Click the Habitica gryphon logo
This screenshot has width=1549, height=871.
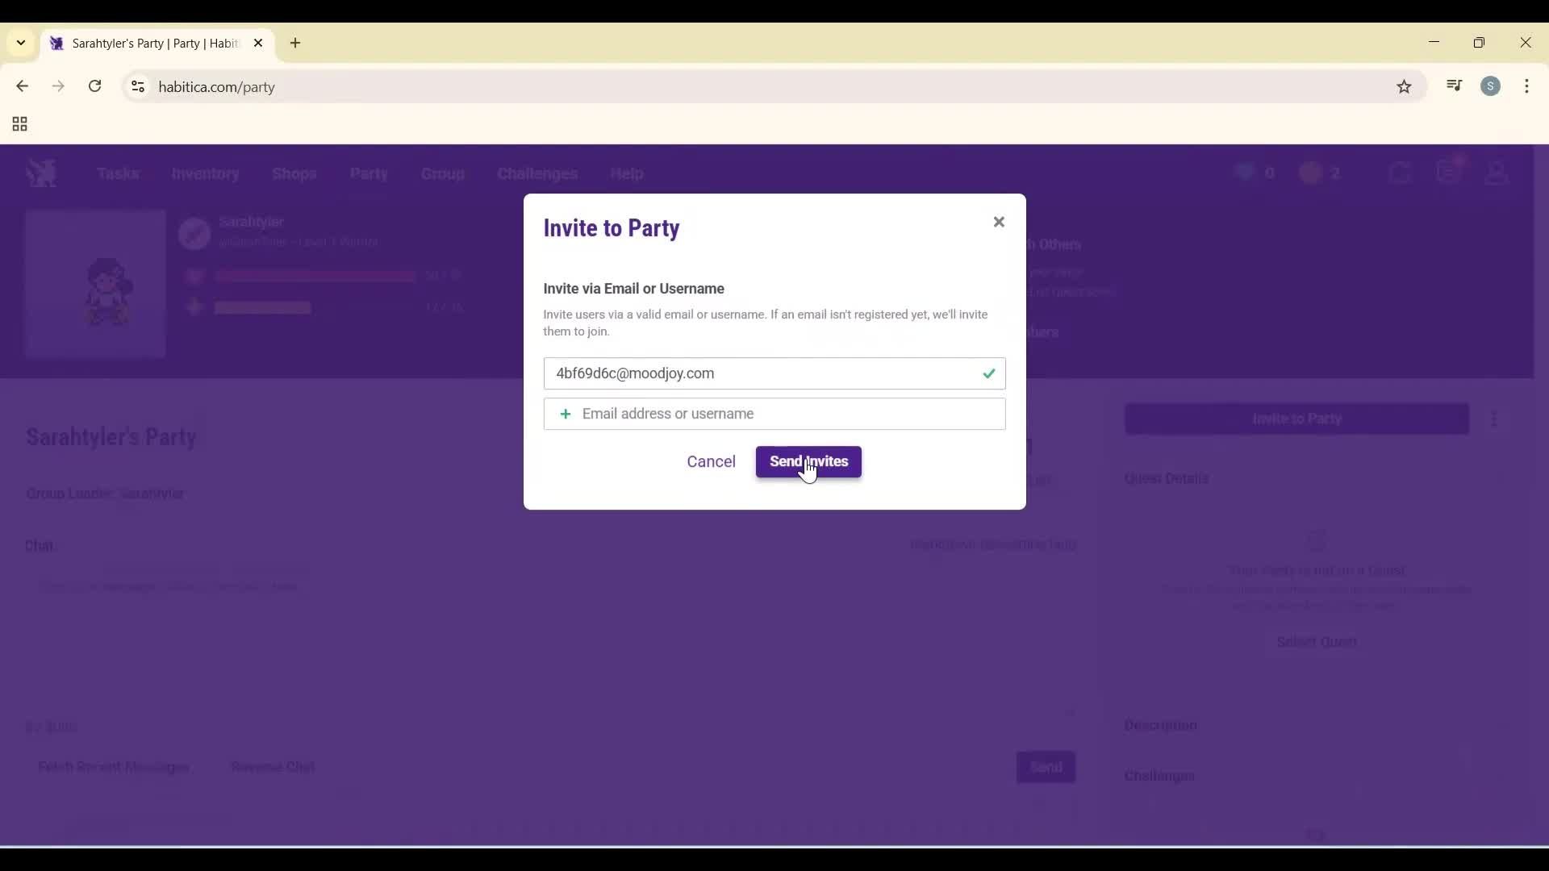coord(41,173)
